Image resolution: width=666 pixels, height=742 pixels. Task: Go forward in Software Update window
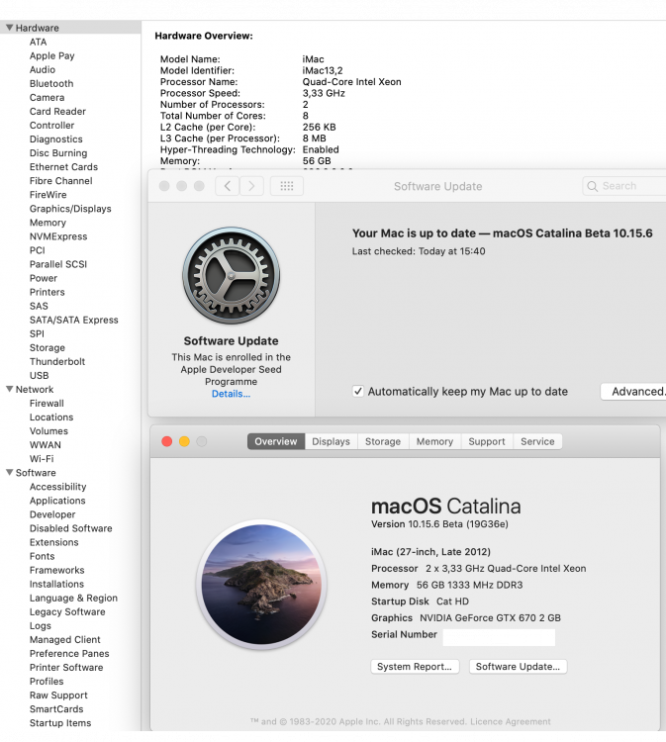251,186
